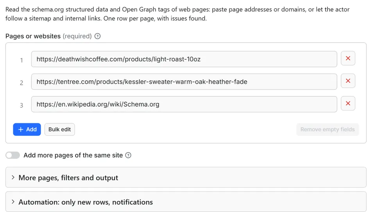Click Remove empty fields button
This screenshot has width=372, height=212.
coord(327,130)
